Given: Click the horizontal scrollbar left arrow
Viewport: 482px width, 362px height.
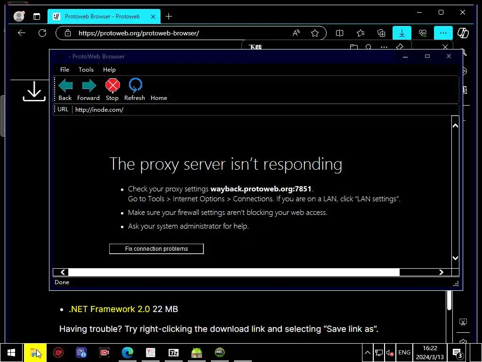Looking at the screenshot, I should point(63,272).
